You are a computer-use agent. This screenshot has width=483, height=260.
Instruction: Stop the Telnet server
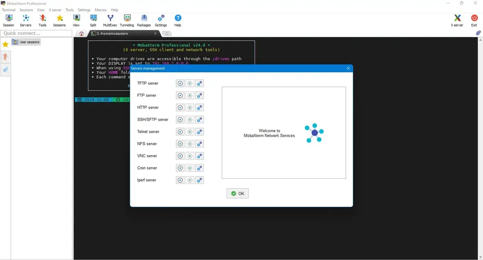(190, 132)
